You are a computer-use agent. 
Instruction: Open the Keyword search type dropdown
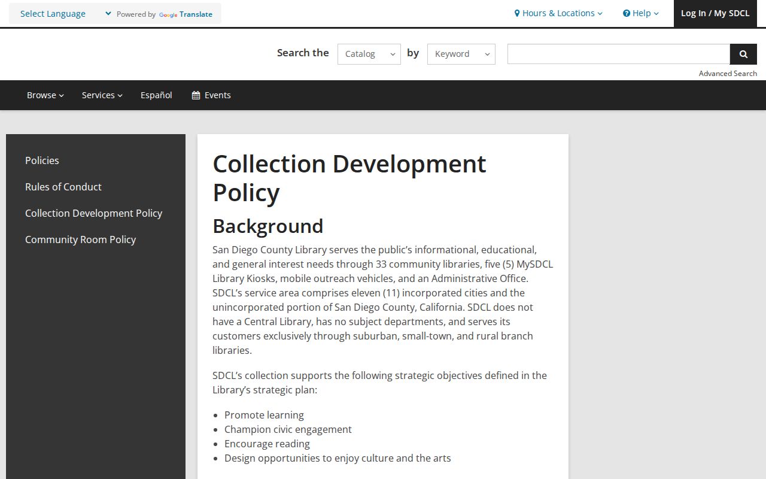461,54
